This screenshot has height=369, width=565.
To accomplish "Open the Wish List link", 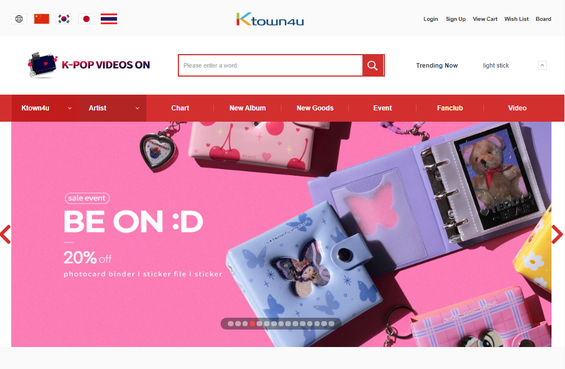I will coord(517,19).
